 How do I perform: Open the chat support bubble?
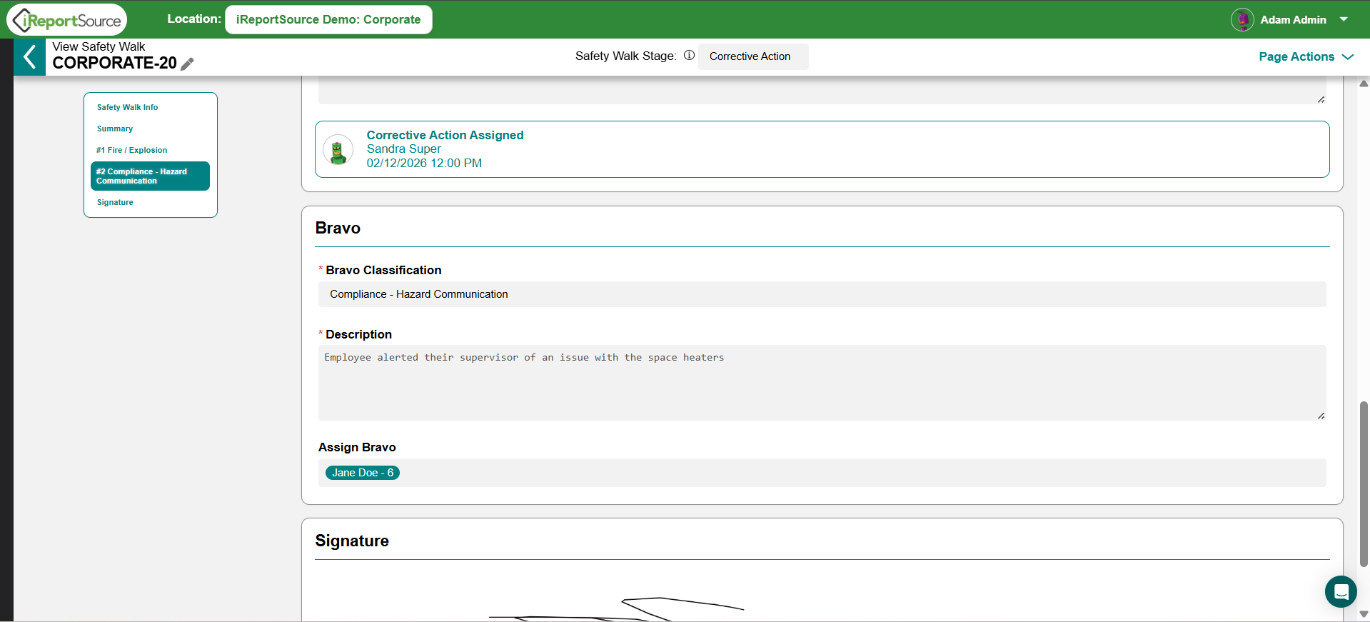tap(1341, 591)
